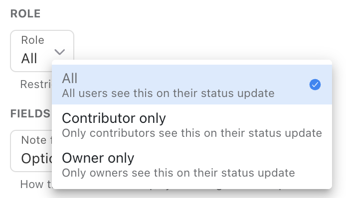
Task: Click the blue checkmark beside All
Action: 315,85
